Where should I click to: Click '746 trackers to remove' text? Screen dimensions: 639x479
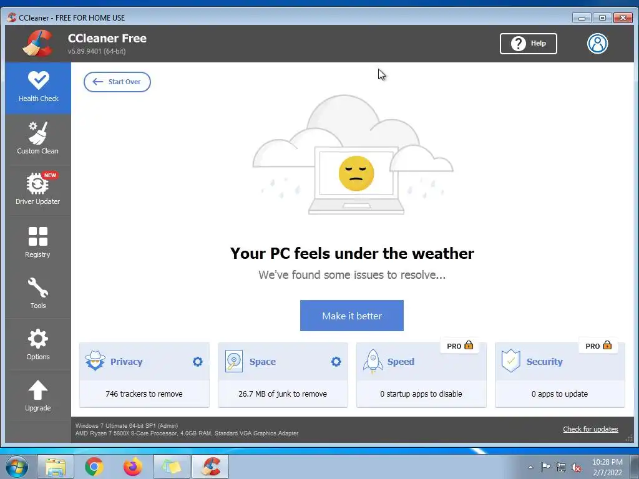[x=144, y=394]
